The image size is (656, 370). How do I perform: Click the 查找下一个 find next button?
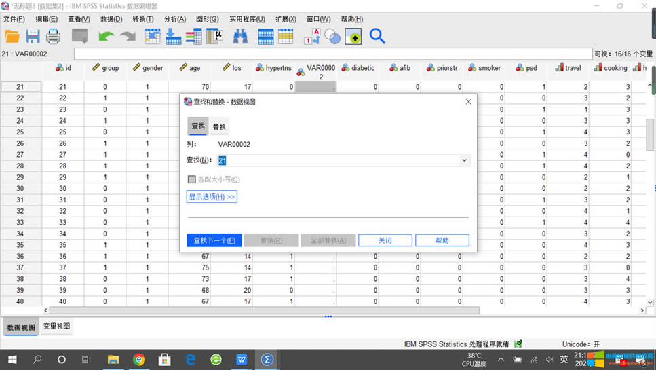coord(214,240)
